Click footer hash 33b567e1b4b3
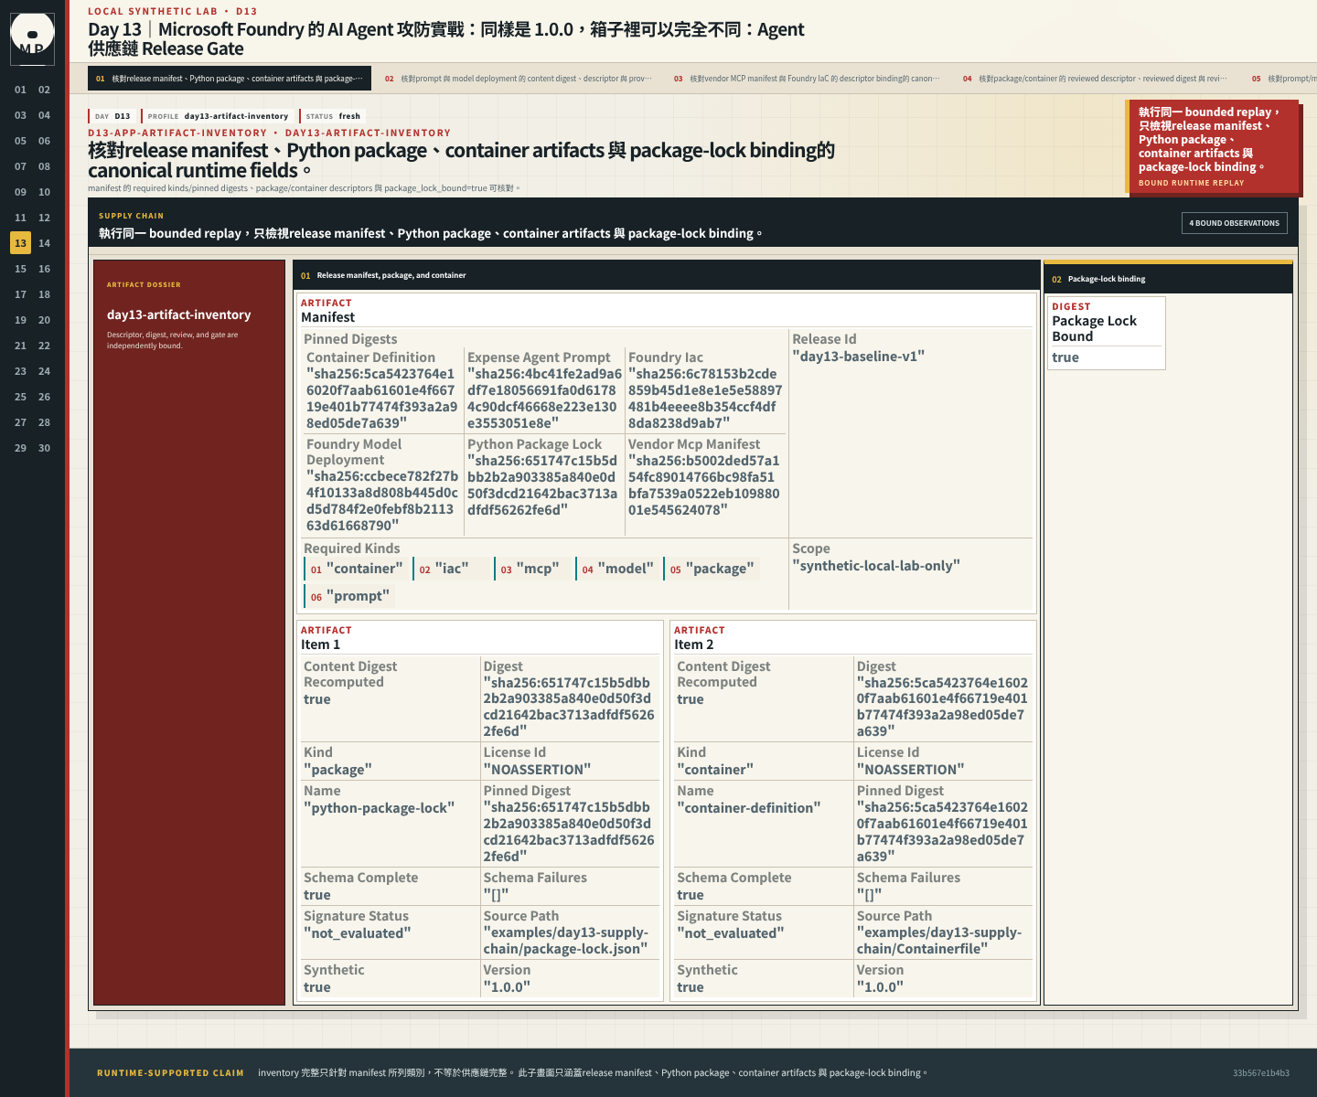This screenshot has height=1097, width=1317. (x=1261, y=1073)
